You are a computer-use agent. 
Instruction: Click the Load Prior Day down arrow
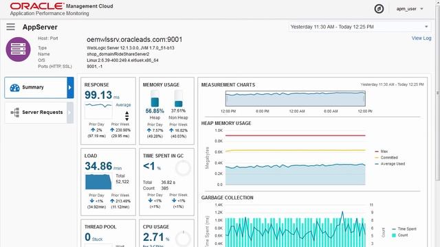tap(91, 201)
